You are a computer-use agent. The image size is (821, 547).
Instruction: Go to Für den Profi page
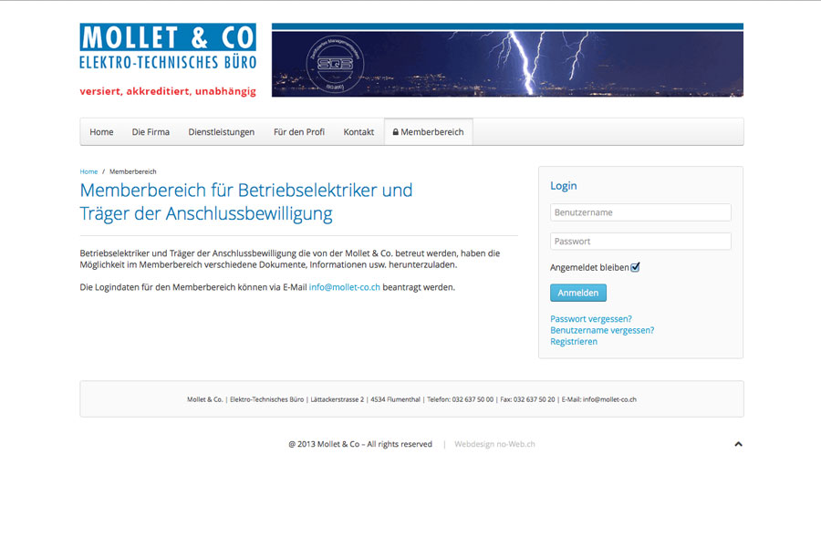[x=298, y=132]
